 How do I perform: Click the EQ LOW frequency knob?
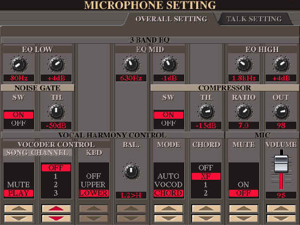pyautogui.click(x=18, y=65)
